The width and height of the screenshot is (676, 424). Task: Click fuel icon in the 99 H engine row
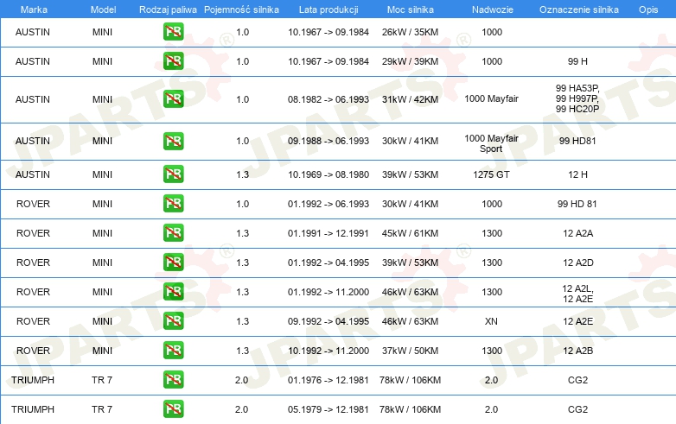[x=173, y=60]
